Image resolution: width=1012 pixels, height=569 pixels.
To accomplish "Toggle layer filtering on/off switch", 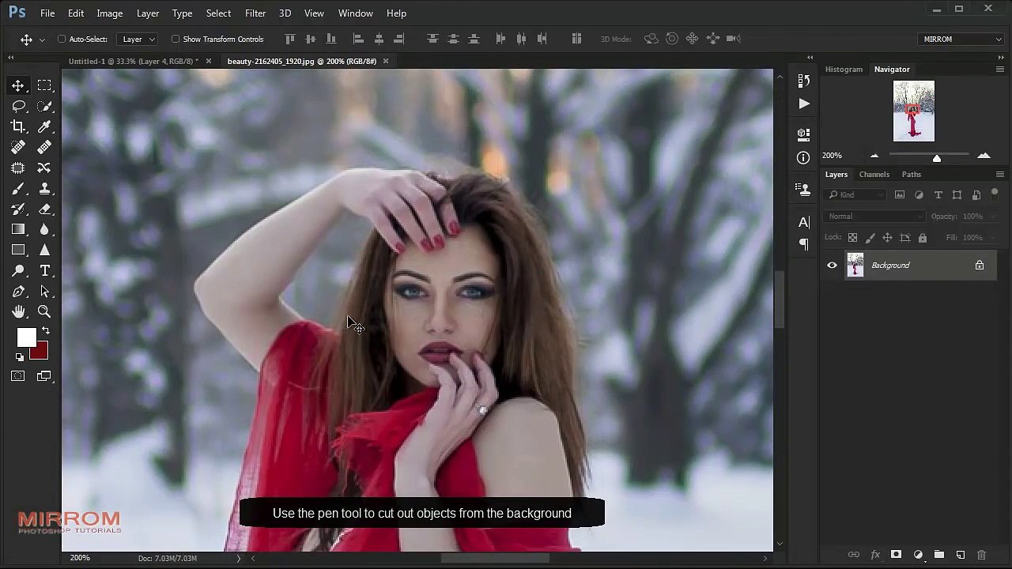I will pyautogui.click(x=995, y=193).
